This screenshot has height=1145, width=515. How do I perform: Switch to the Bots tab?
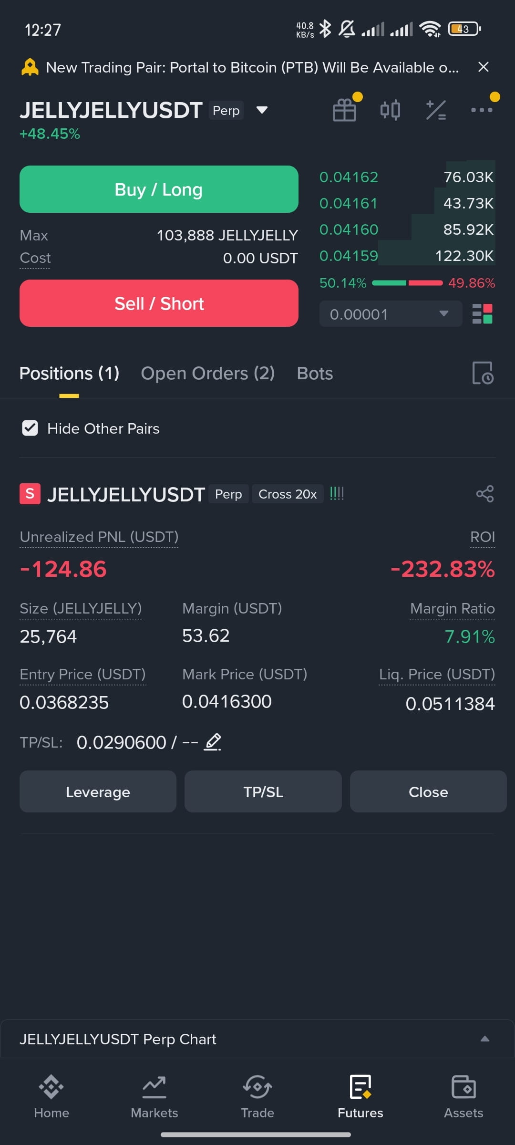click(315, 373)
